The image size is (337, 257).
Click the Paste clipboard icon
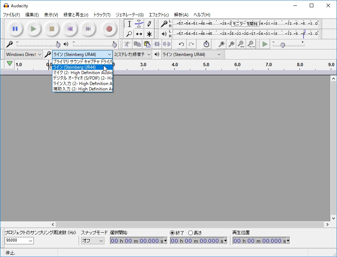point(147,44)
